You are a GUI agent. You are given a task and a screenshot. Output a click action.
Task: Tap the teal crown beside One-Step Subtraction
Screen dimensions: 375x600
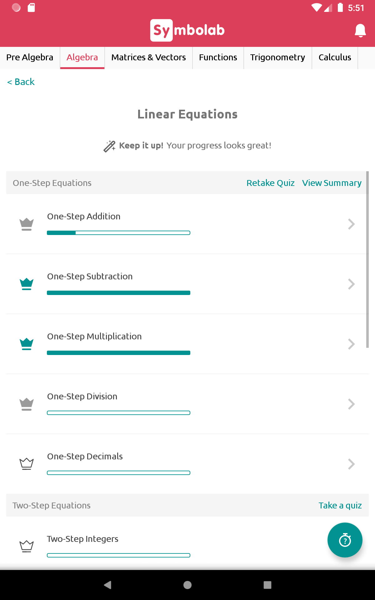[x=27, y=284]
